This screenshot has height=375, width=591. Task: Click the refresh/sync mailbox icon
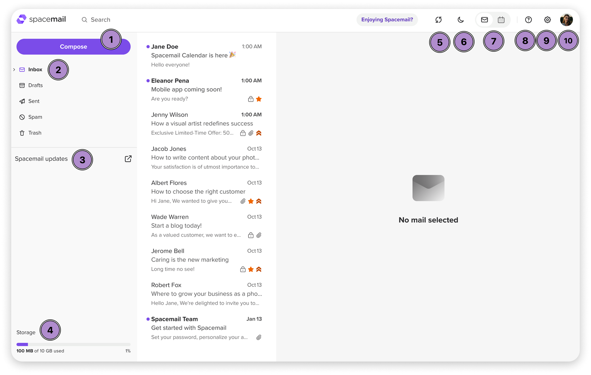pyautogui.click(x=438, y=20)
